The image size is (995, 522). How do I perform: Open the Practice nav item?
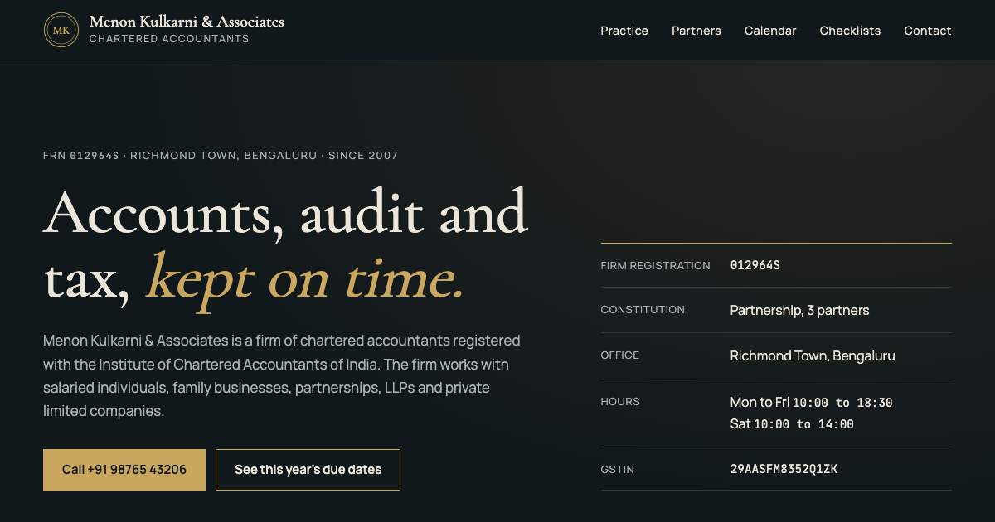tap(624, 31)
